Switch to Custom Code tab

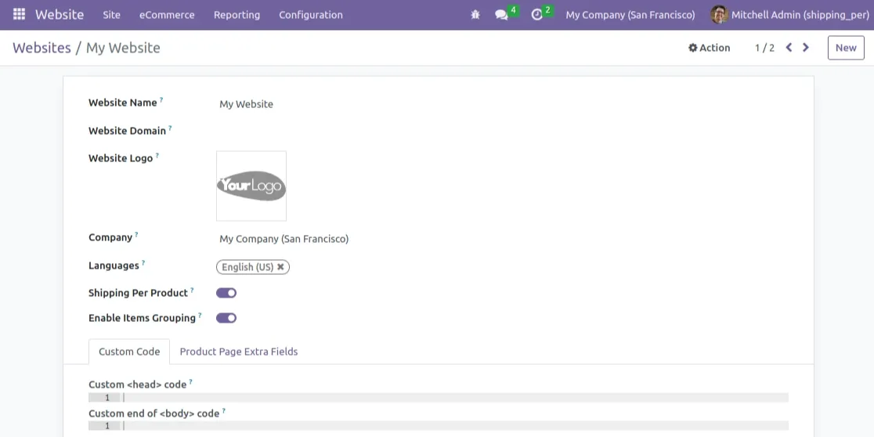129,352
